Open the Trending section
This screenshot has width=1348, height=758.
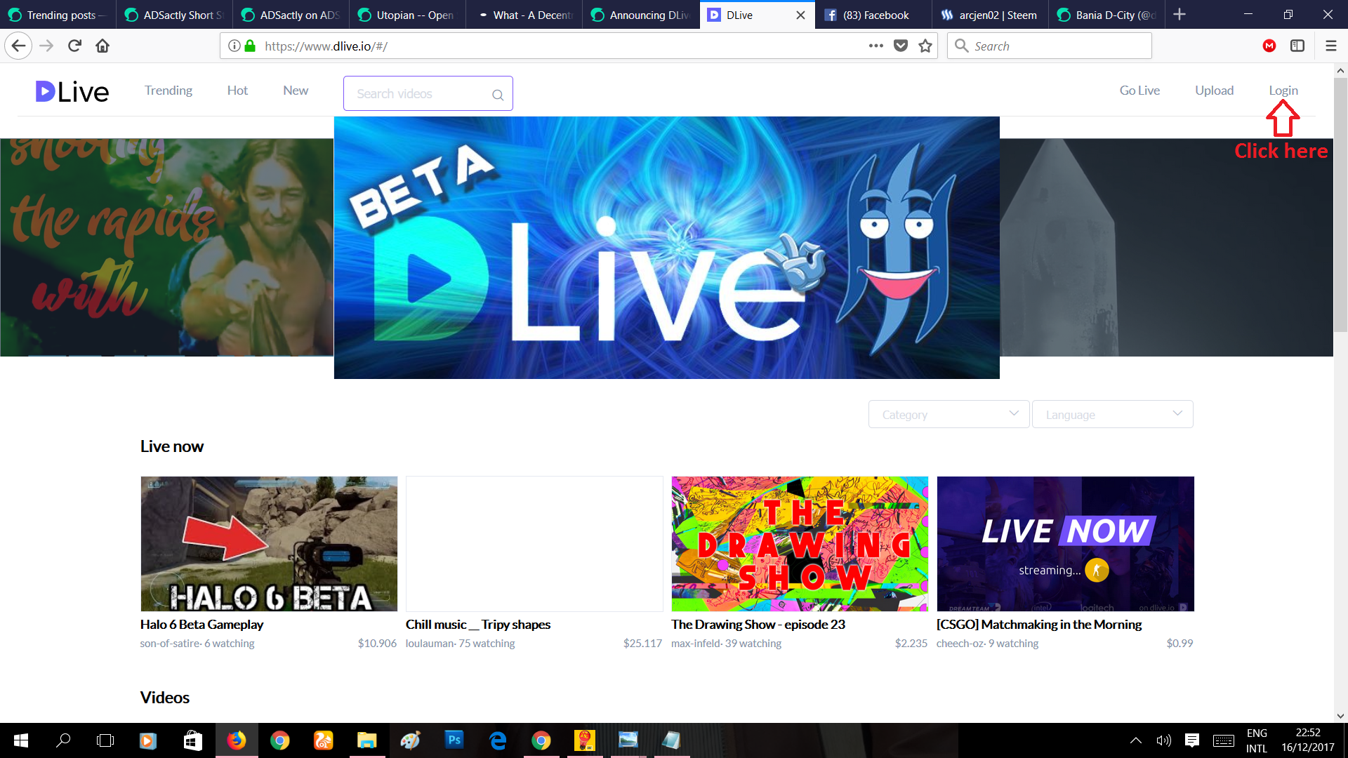(168, 91)
